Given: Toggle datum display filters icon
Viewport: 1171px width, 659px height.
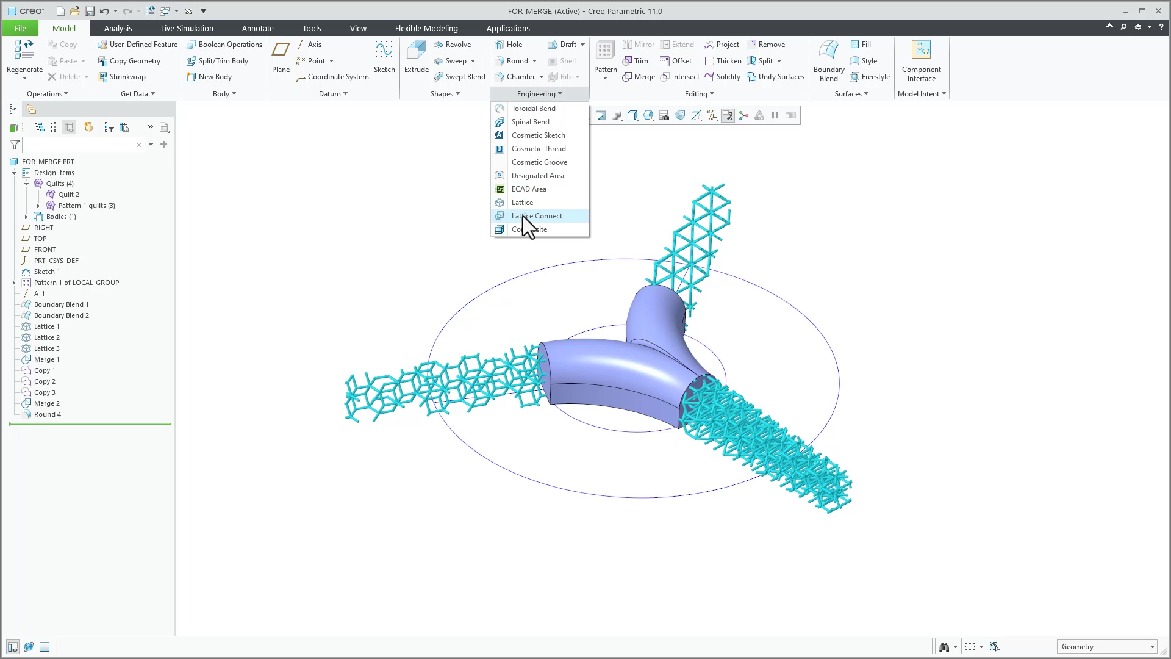Looking at the screenshot, I should tap(712, 115).
